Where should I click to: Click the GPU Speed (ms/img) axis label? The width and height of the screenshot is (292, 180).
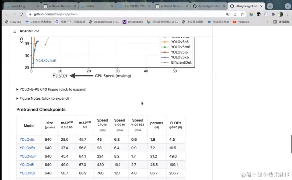coord(113,76)
